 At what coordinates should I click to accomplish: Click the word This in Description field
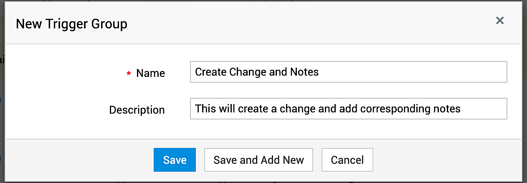(205, 109)
